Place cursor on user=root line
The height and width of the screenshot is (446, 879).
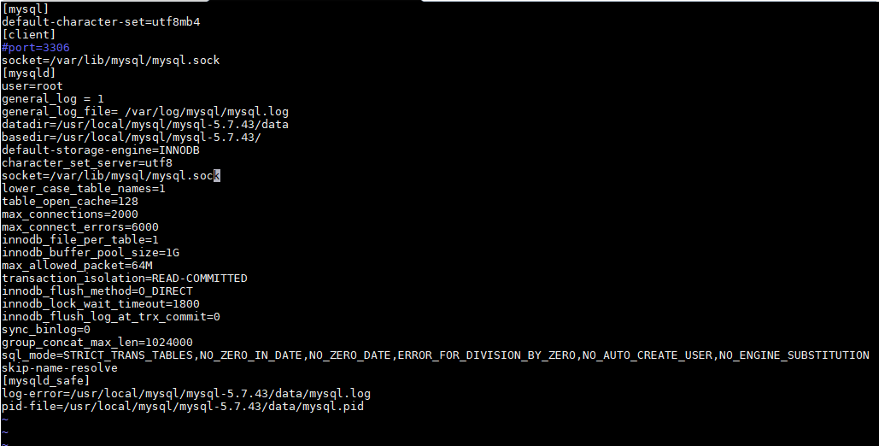coord(32,85)
